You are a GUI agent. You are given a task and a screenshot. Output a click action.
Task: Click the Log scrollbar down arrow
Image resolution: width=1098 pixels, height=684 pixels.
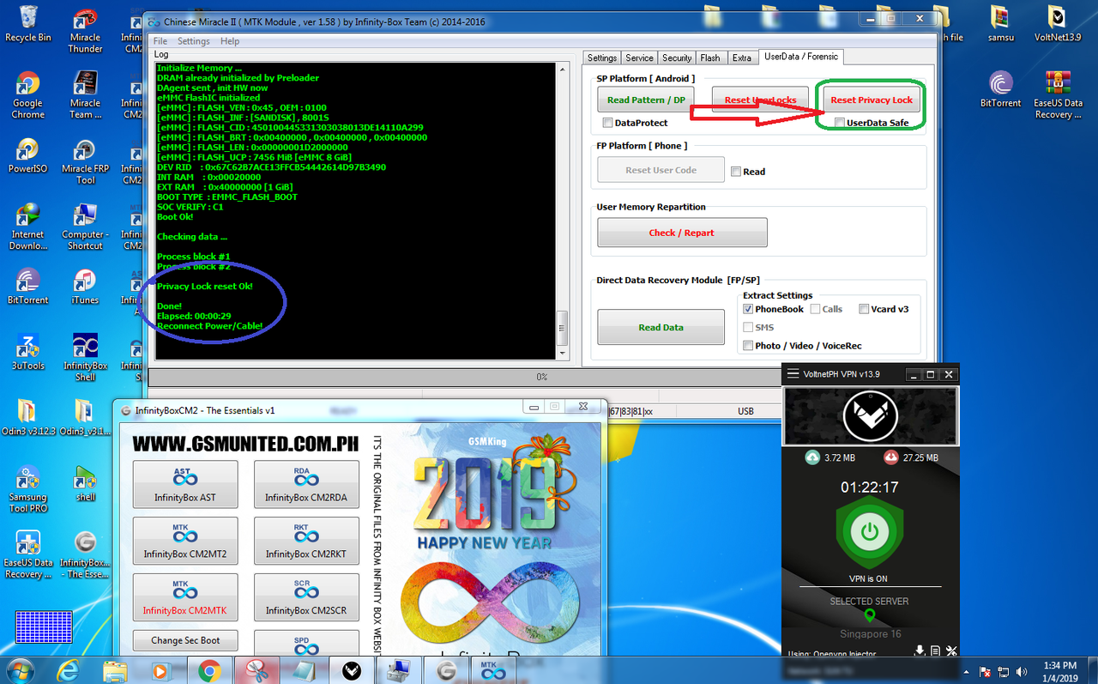click(x=563, y=352)
